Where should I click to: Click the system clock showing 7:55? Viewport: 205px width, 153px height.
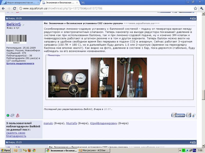point(200,150)
